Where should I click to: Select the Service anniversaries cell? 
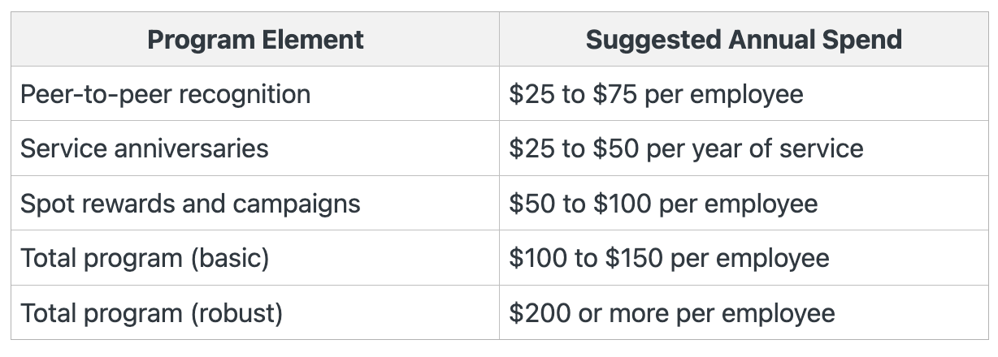point(255,148)
